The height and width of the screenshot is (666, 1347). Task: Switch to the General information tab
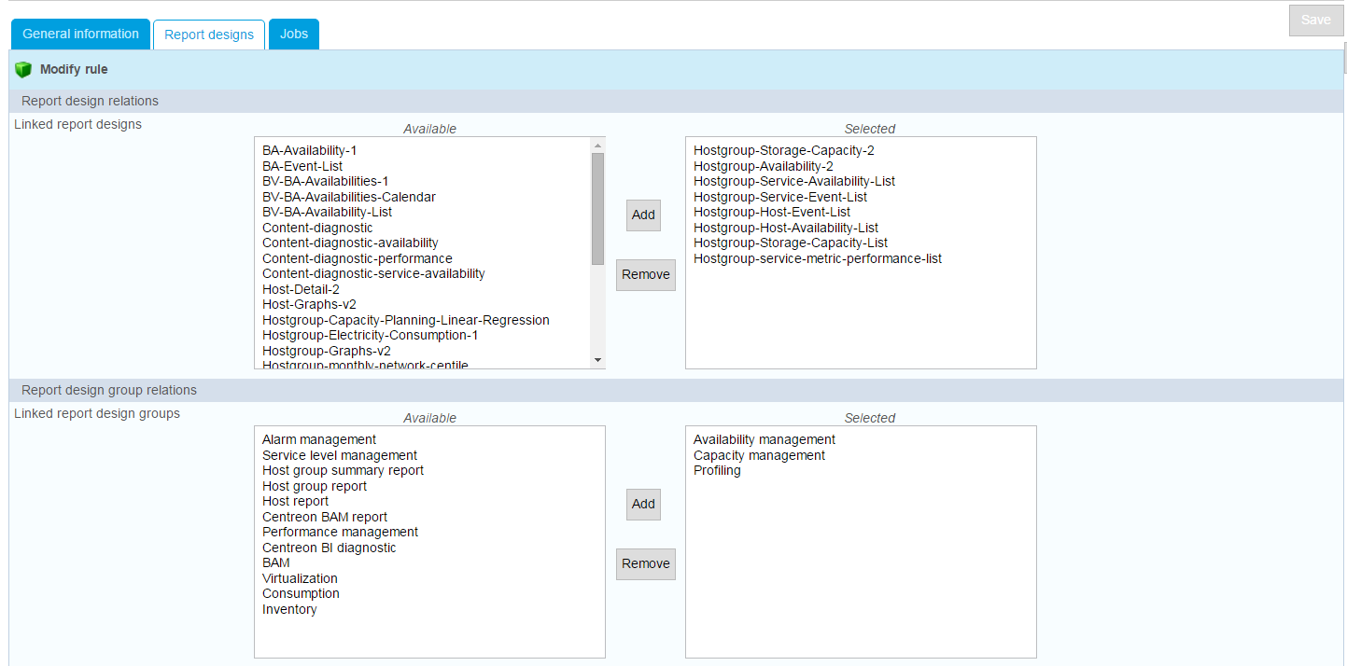[80, 35]
